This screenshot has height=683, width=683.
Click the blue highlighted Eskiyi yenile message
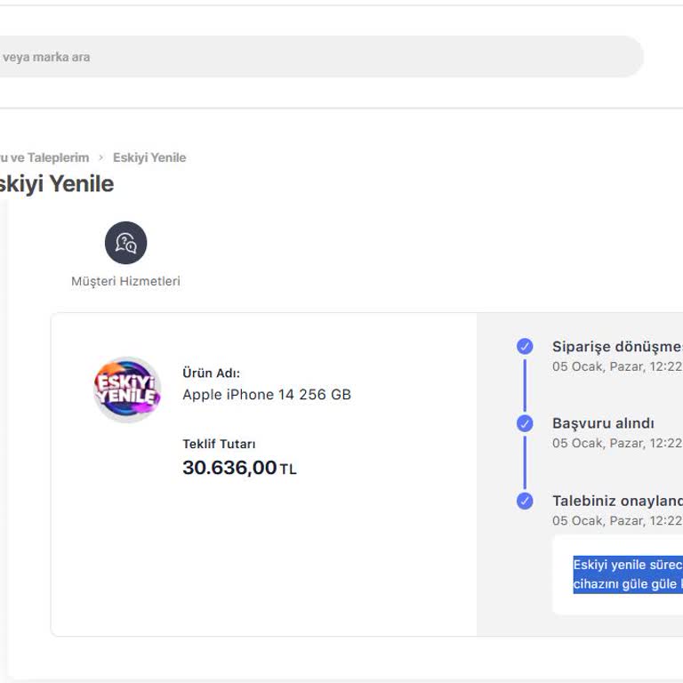tap(628, 575)
